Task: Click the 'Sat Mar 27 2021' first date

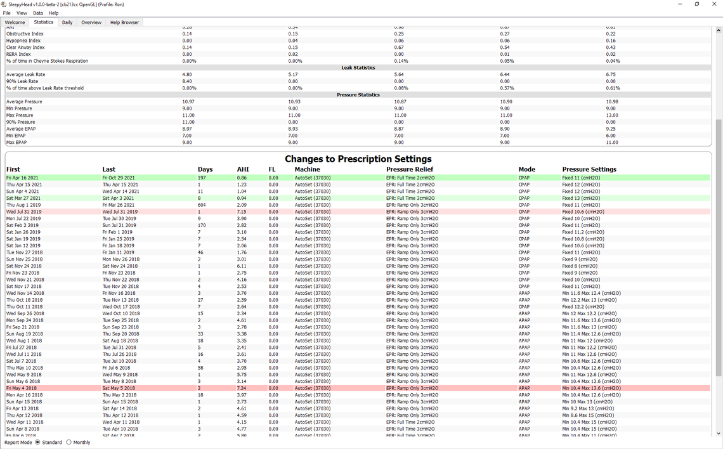Action: [23, 198]
